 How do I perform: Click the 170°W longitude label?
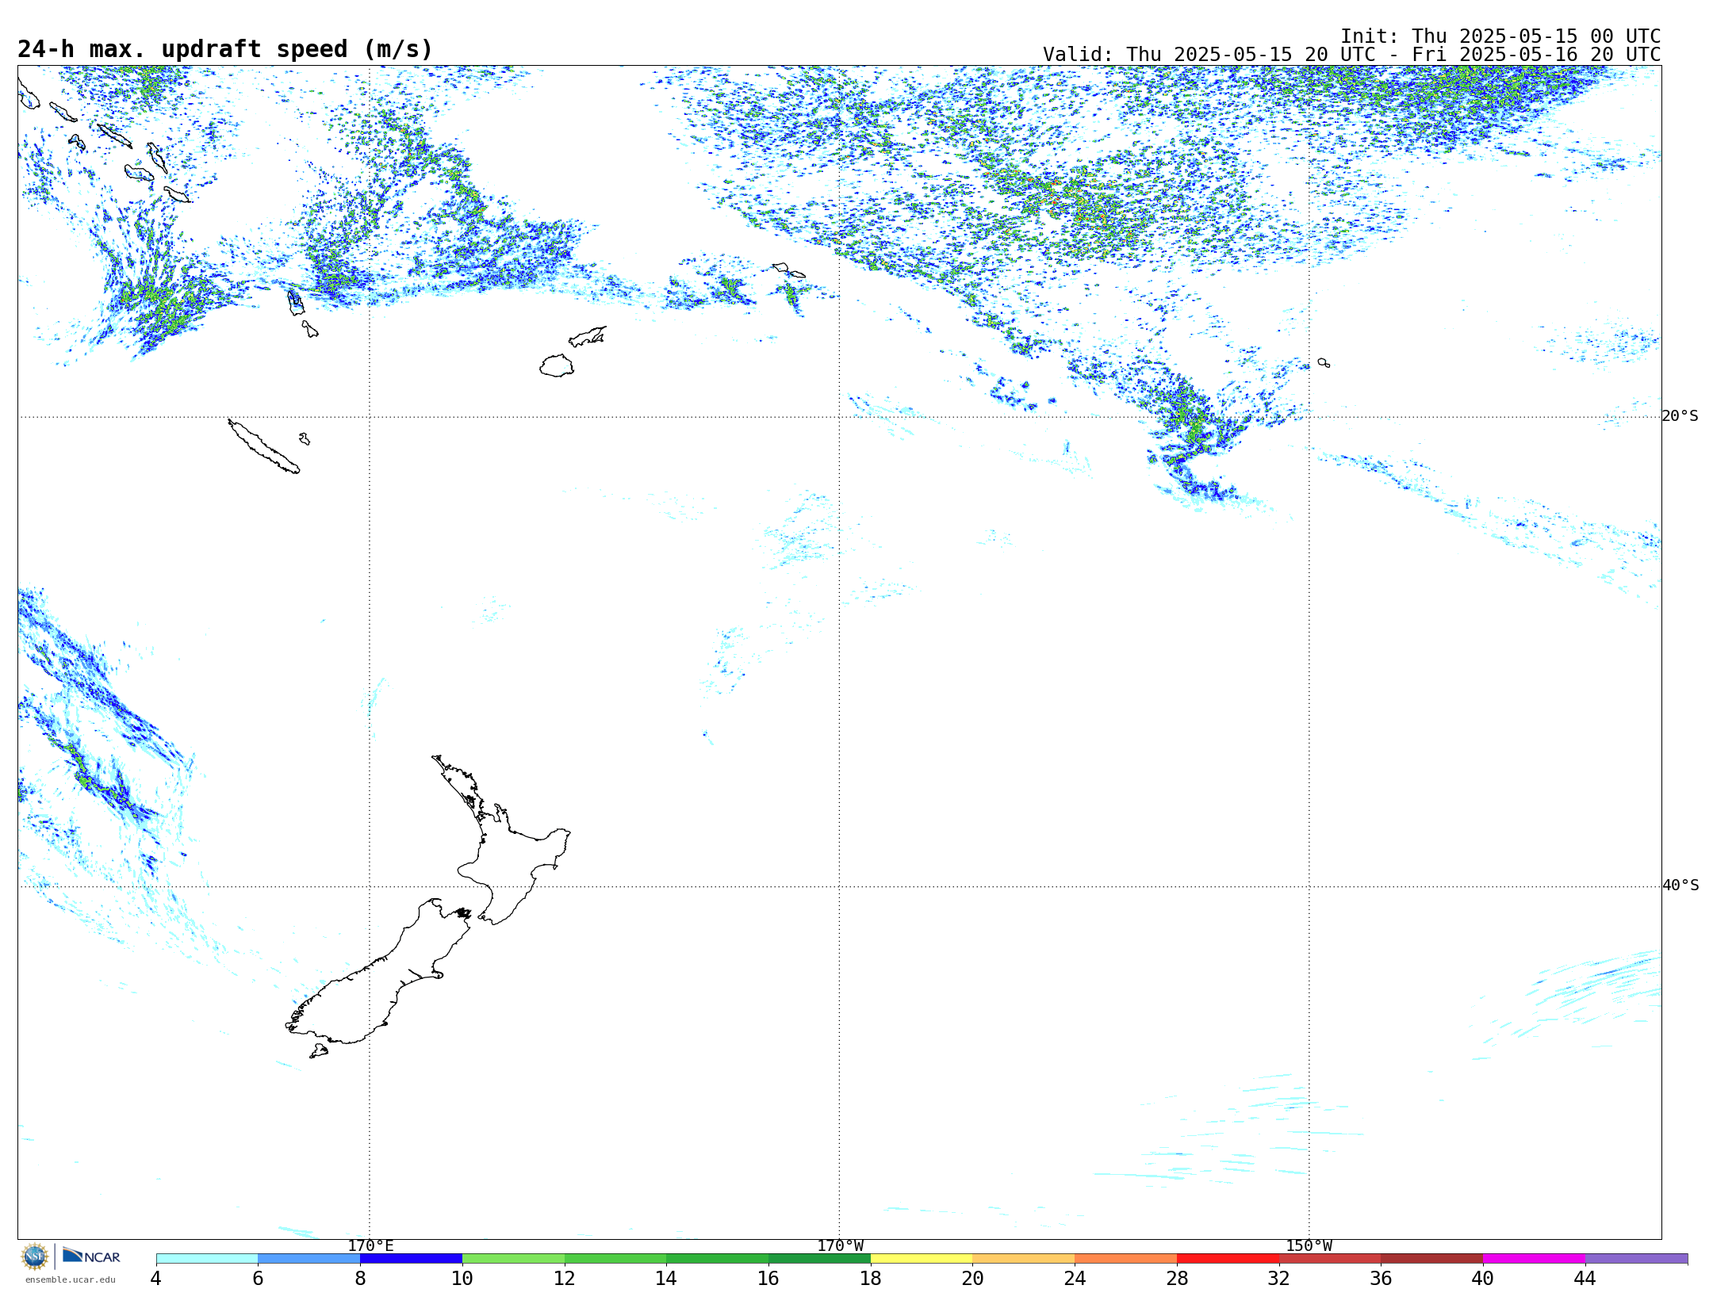(840, 1246)
